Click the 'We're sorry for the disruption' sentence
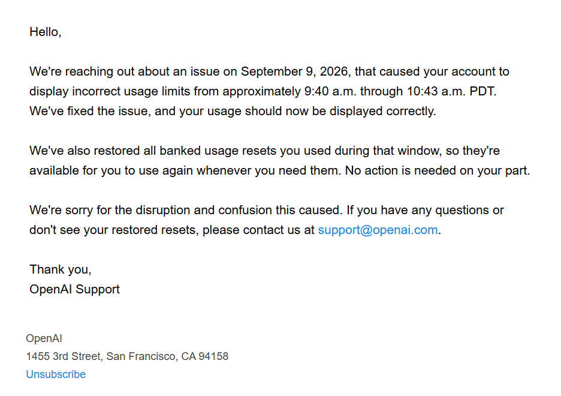The width and height of the screenshot is (561, 396). [x=186, y=210]
